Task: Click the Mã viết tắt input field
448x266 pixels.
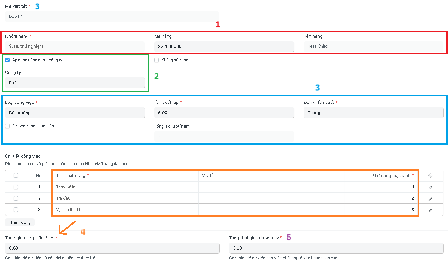Action: (112, 16)
